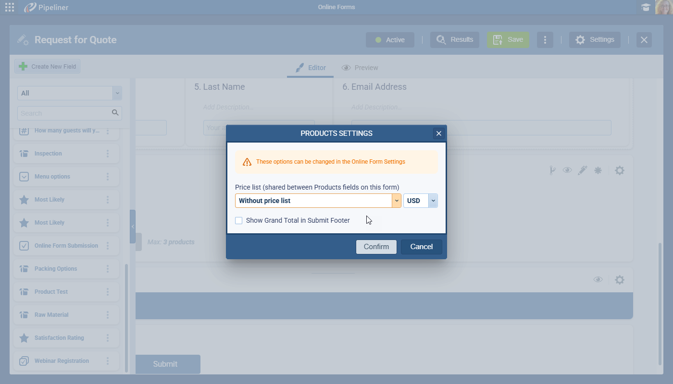Switch to the Editor tab
673x384 pixels.
click(311, 68)
